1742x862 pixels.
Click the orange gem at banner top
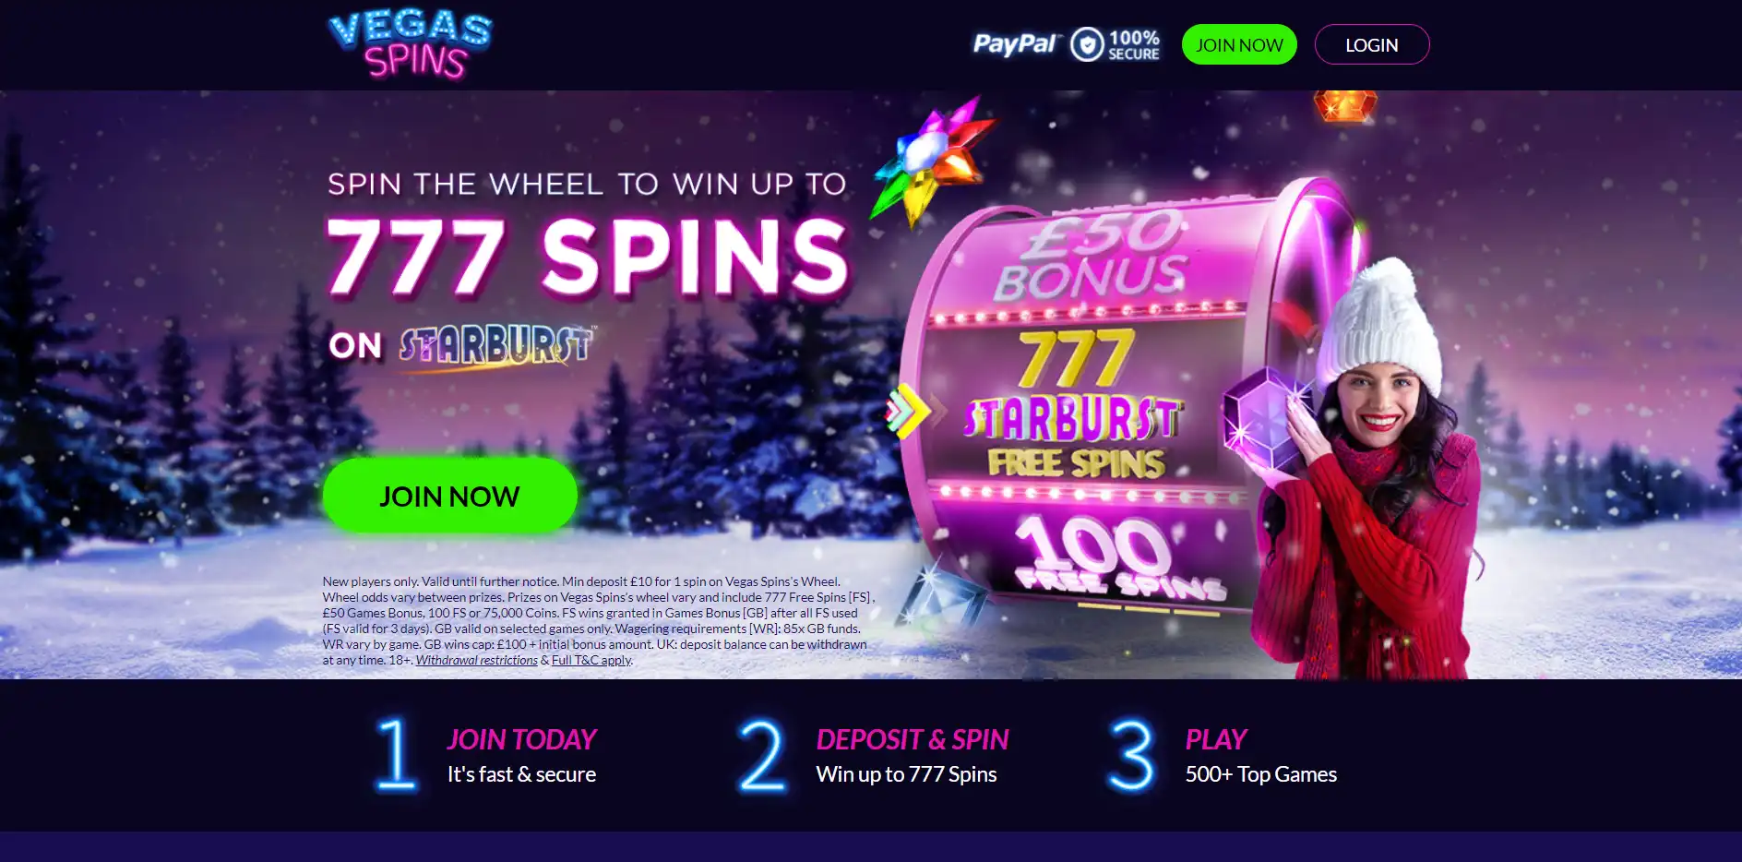(x=1345, y=105)
